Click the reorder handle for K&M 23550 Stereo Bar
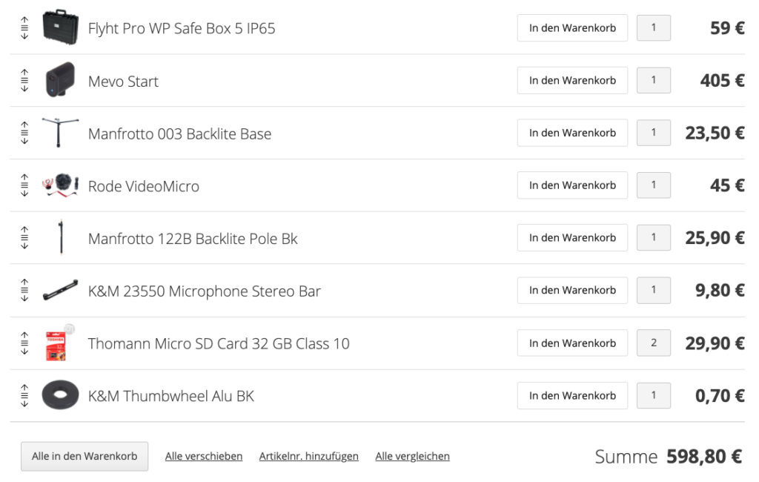The image size is (759, 482). [24, 290]
